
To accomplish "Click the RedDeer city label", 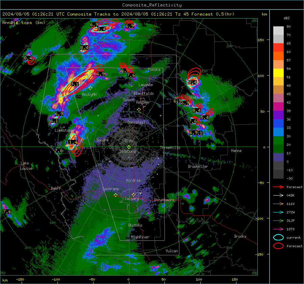I will click(x=143, y=102).
